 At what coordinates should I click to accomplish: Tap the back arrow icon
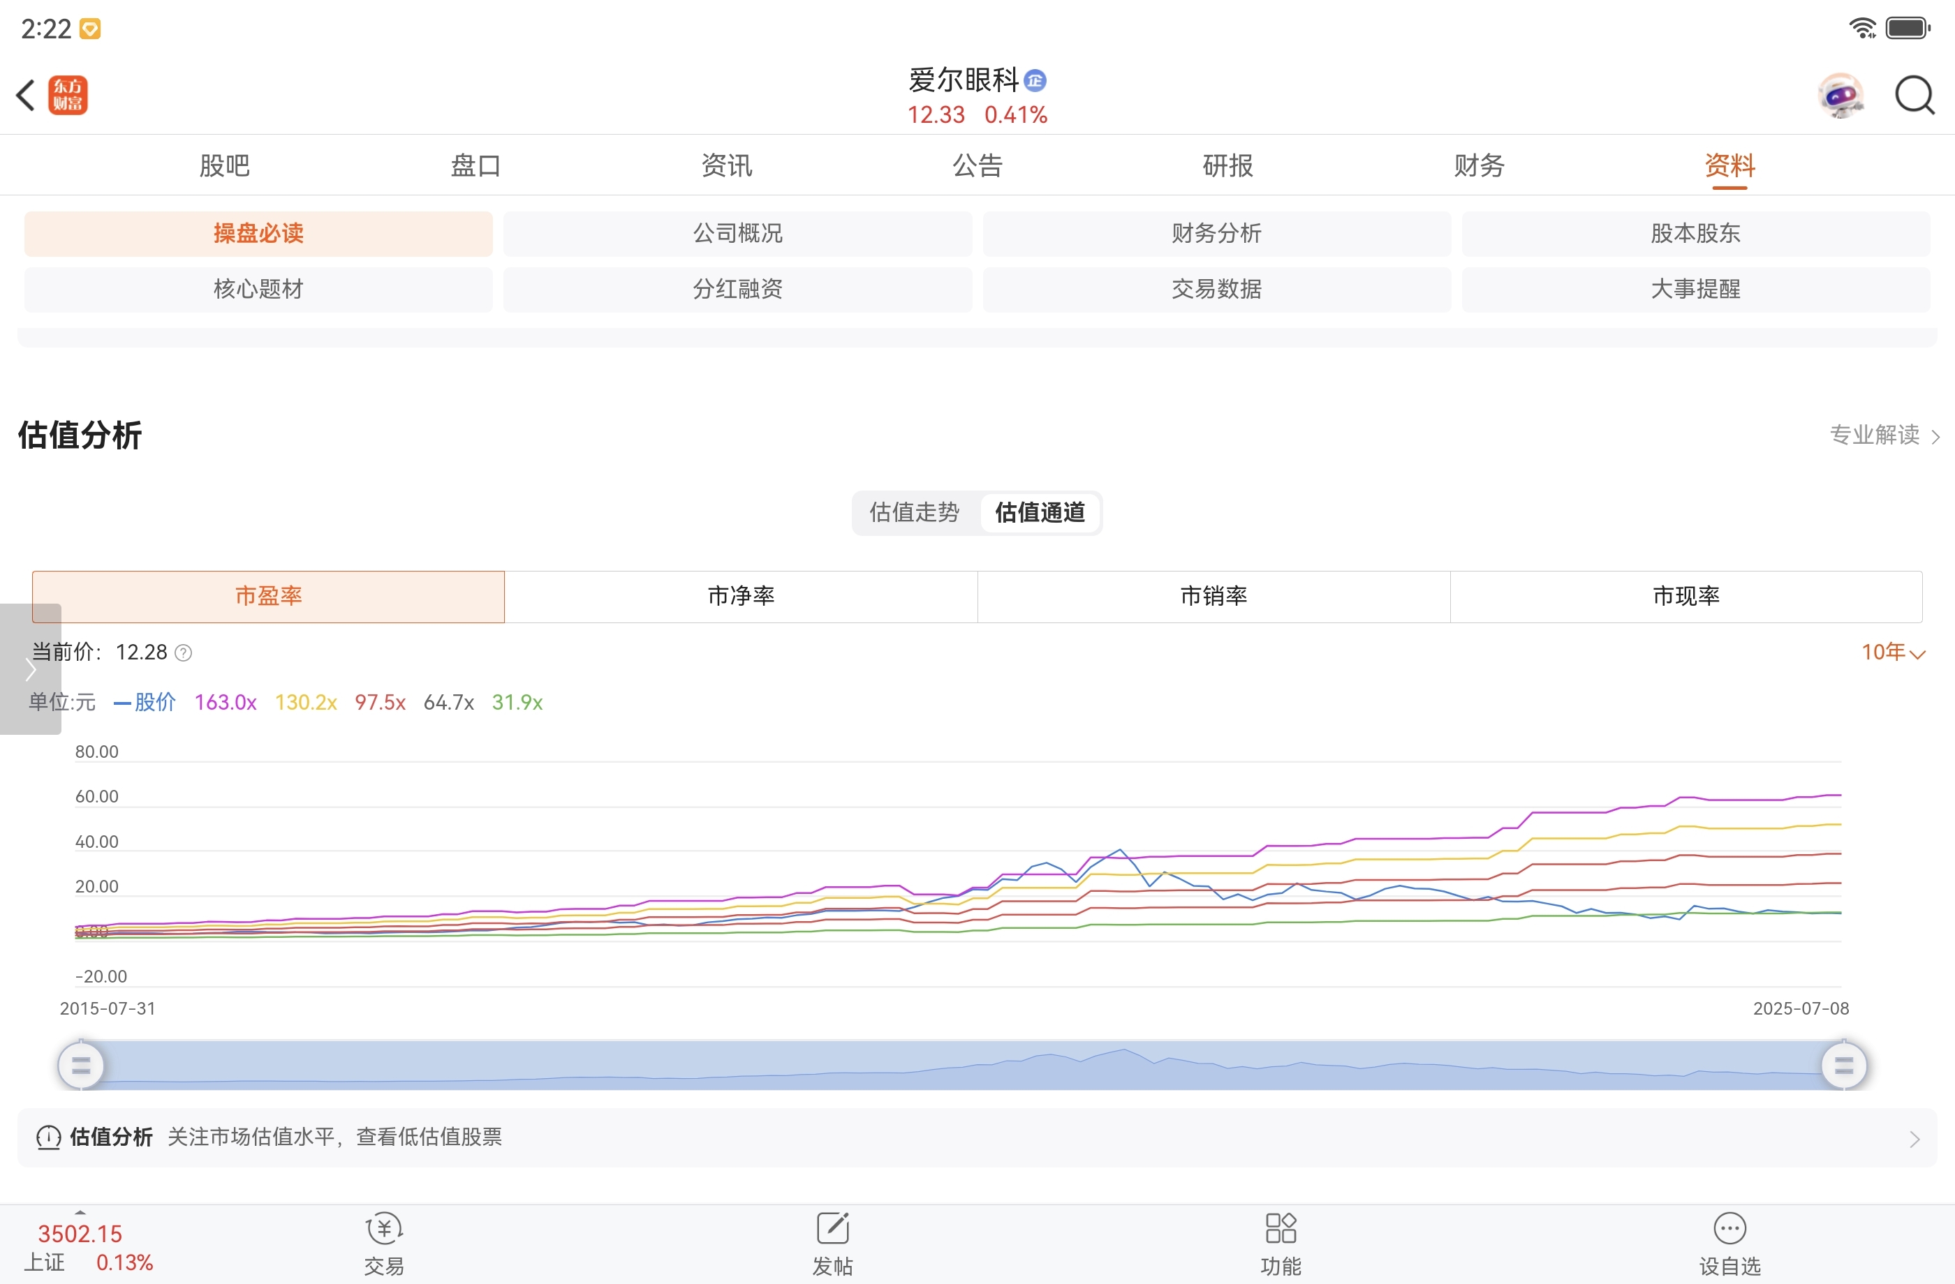[25, 95]
